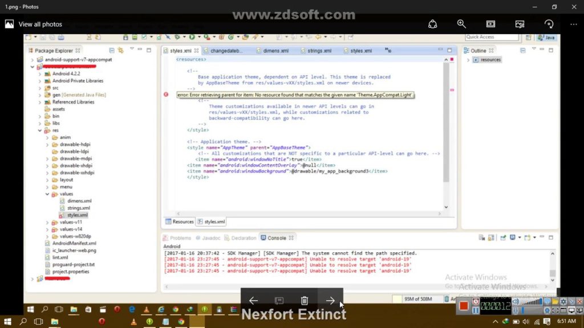
Task: Pause the screen recording
Action: point(476,310)
